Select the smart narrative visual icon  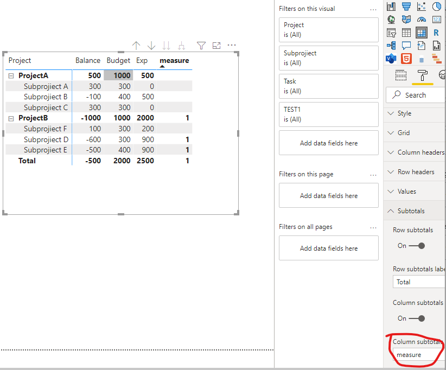(422, 46)
